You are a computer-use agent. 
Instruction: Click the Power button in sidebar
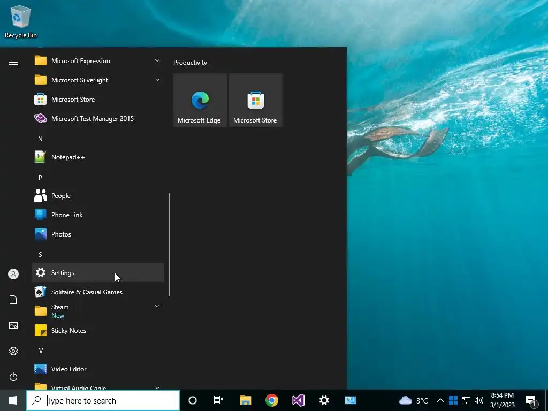click(x=13, y=377)
